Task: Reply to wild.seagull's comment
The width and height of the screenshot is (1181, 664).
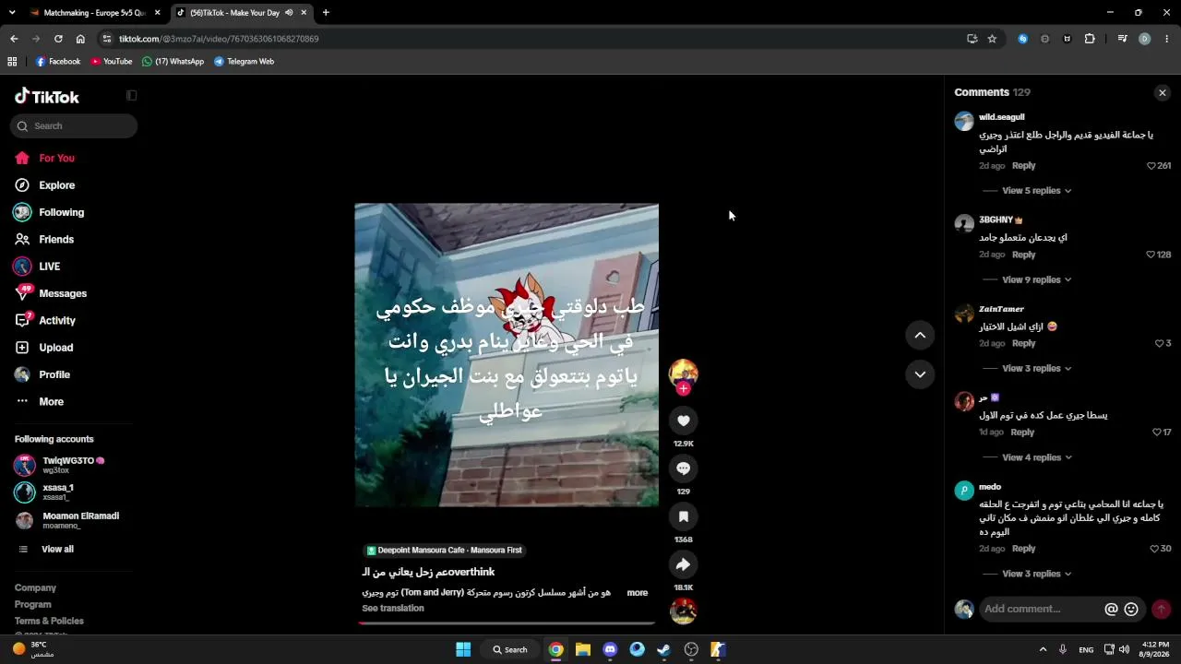Action: [1023, 166]
